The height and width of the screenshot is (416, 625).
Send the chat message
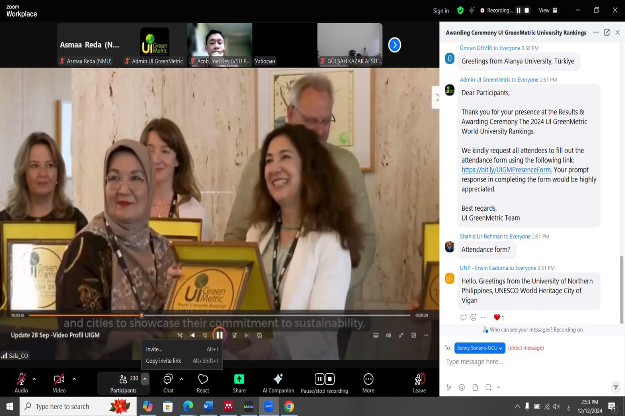(616, 387)
